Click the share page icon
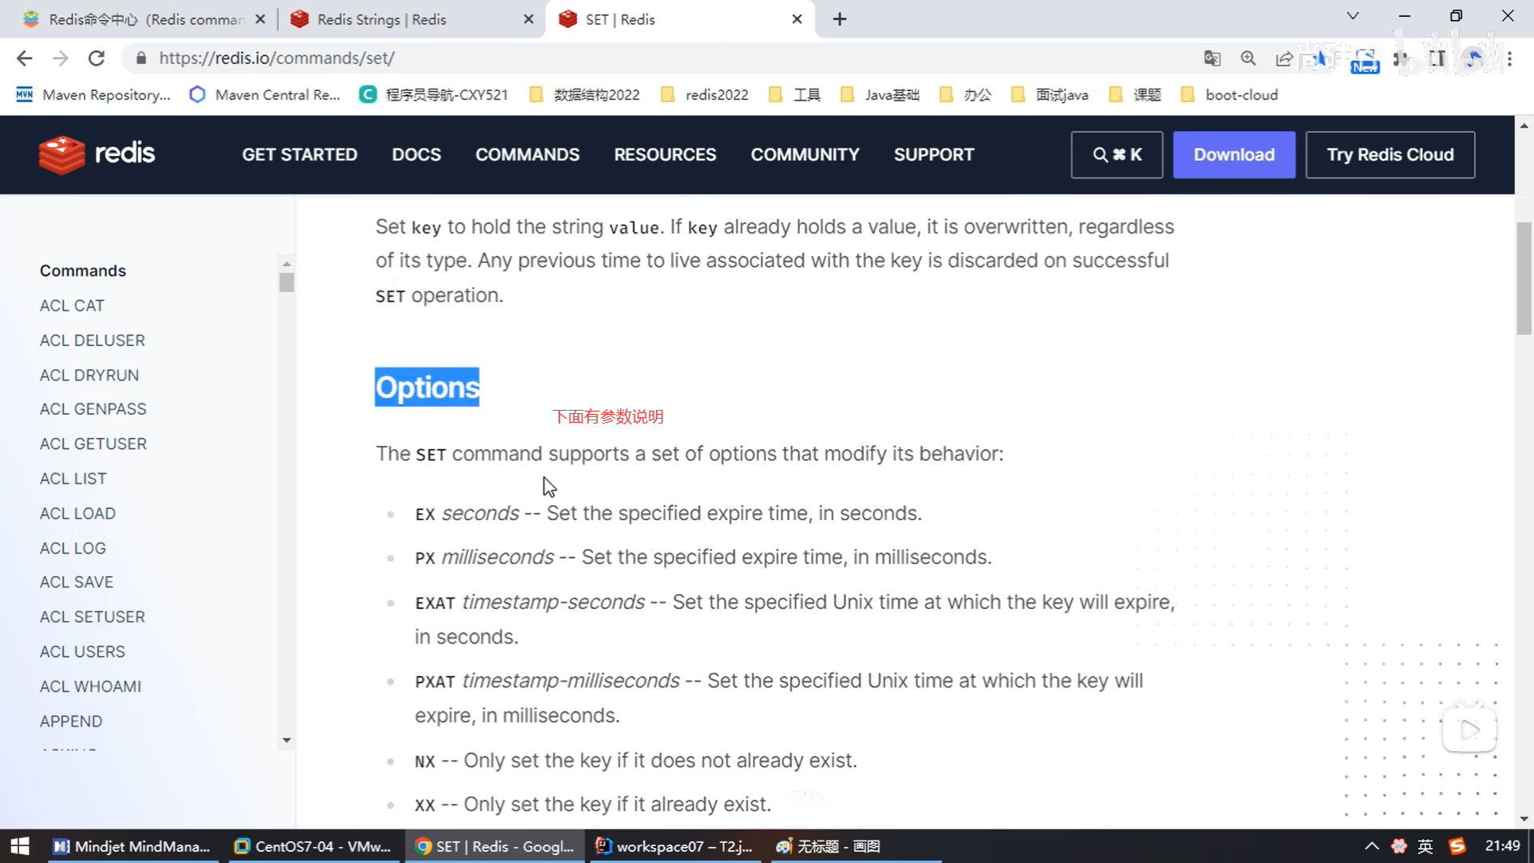Screen dimensions: 1534x863 [x=1284, y=58]
